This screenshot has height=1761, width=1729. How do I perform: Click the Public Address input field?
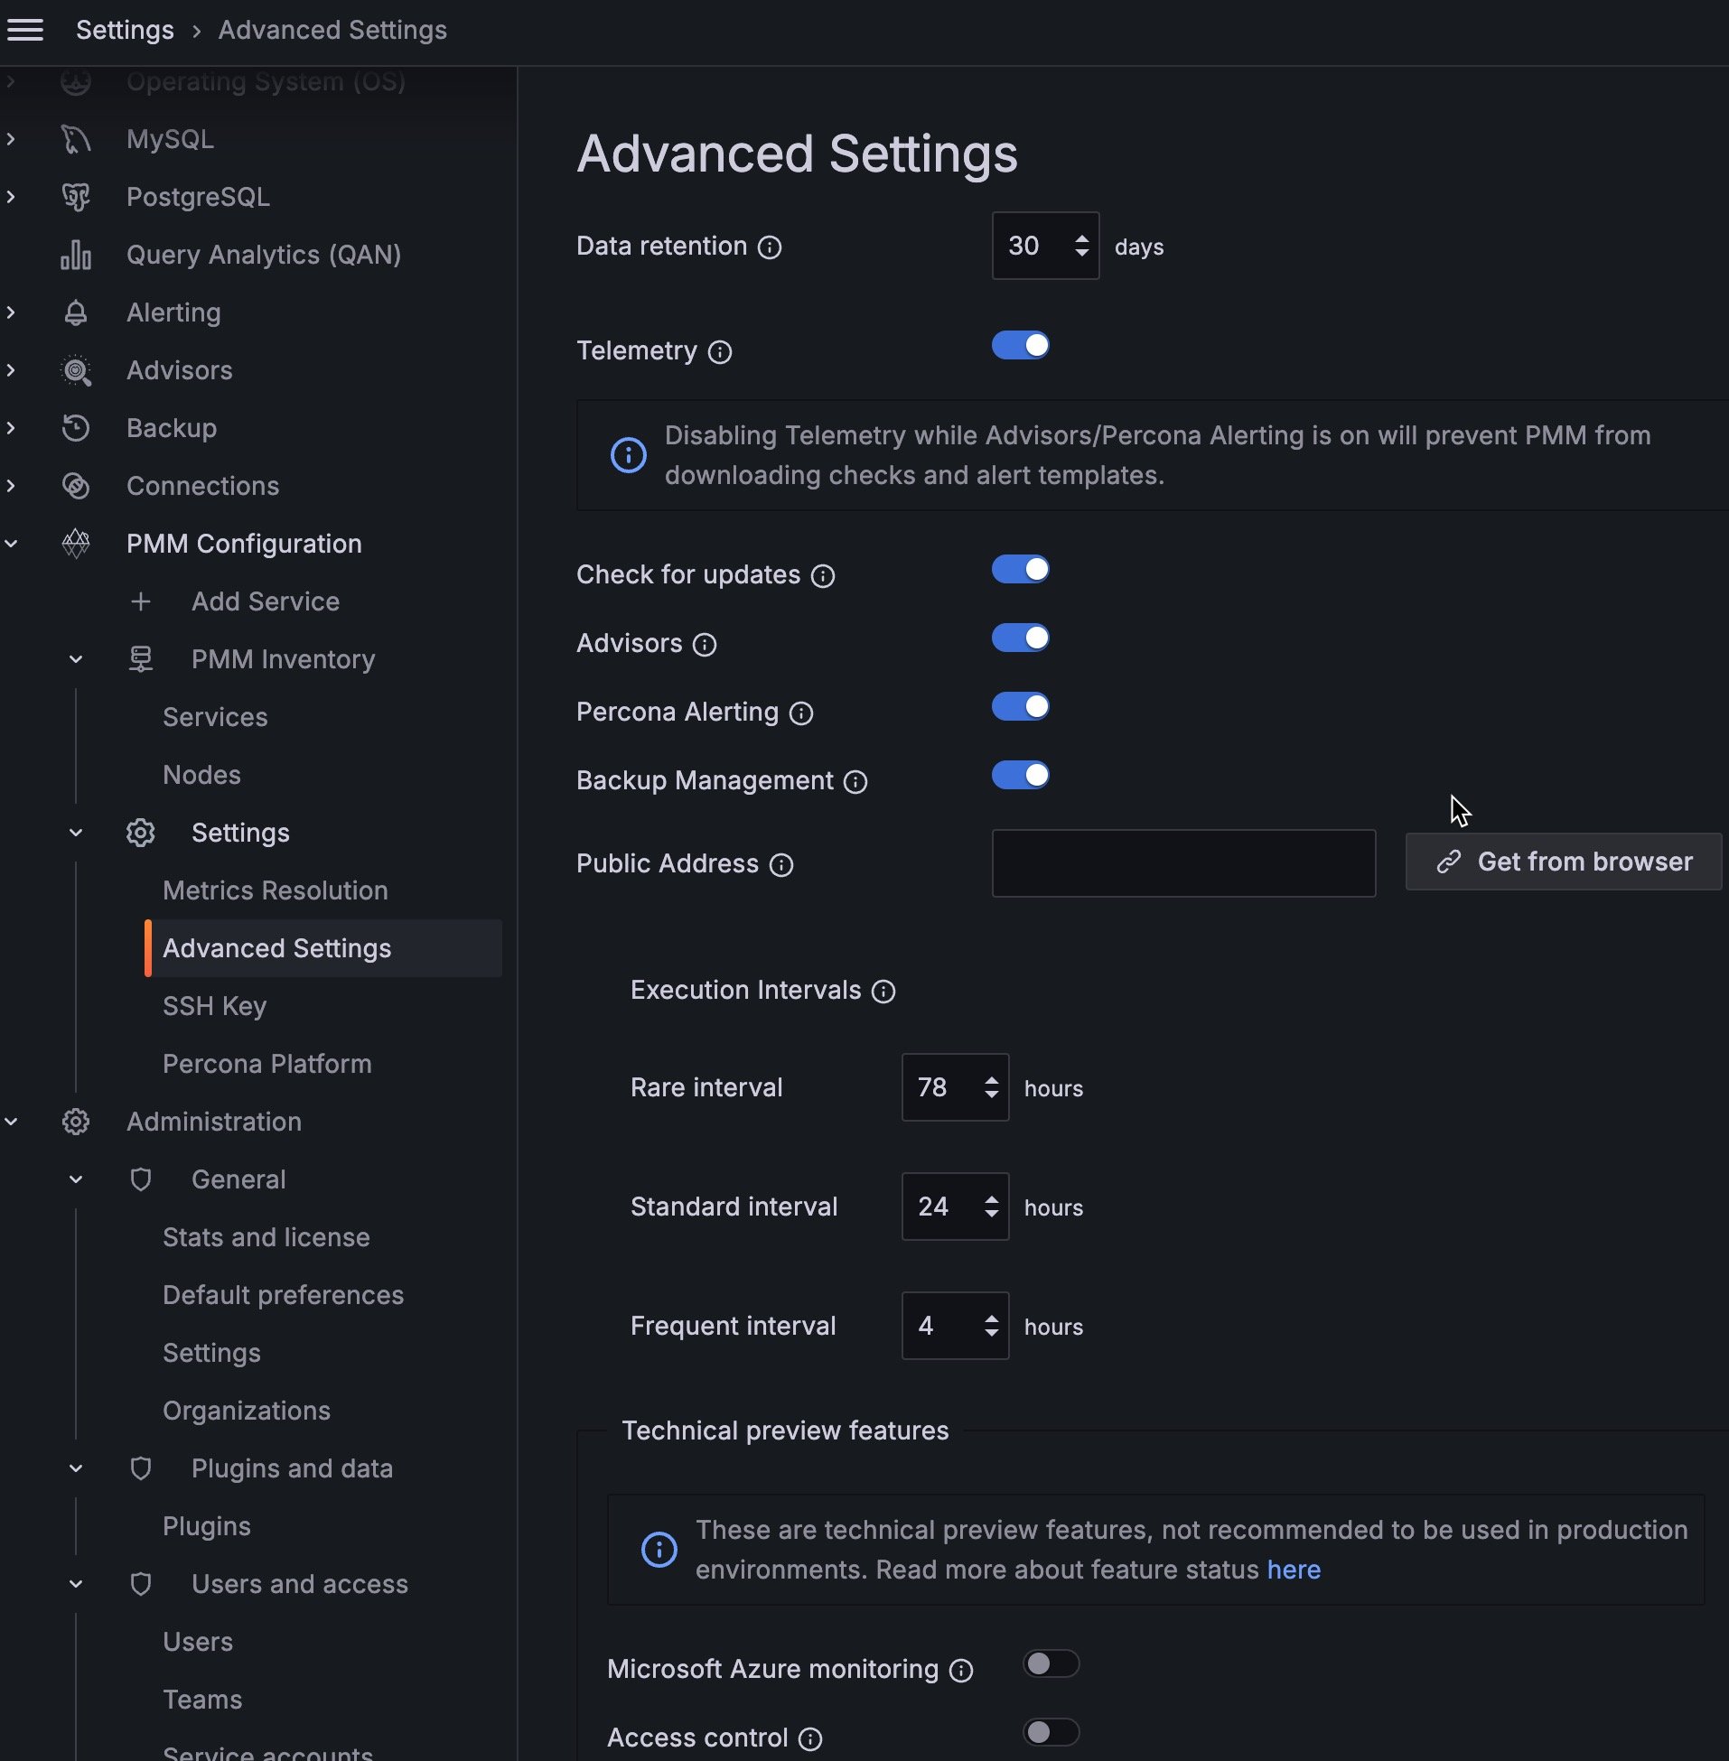point(1182,863)
